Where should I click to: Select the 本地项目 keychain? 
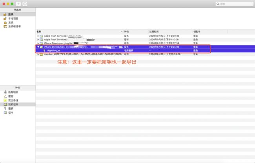pos(18,18)
